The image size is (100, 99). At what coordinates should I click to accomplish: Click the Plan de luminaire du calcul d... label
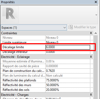pyautogui.click(x=24, y=76)
